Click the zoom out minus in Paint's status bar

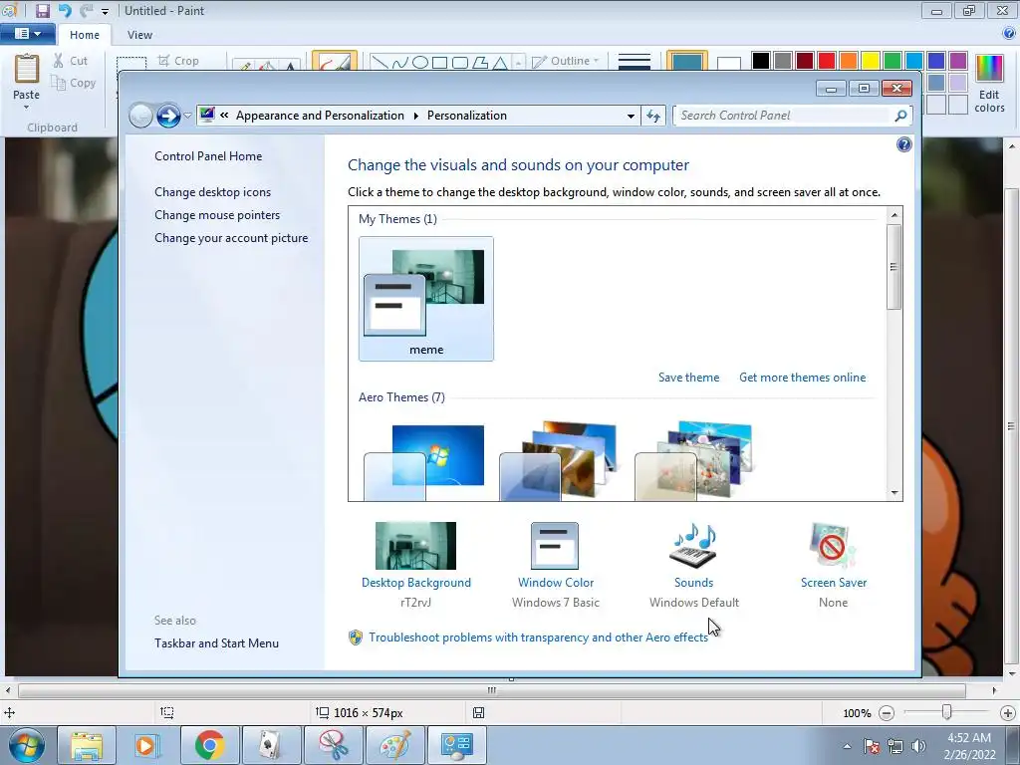click(x=886, y=713)
